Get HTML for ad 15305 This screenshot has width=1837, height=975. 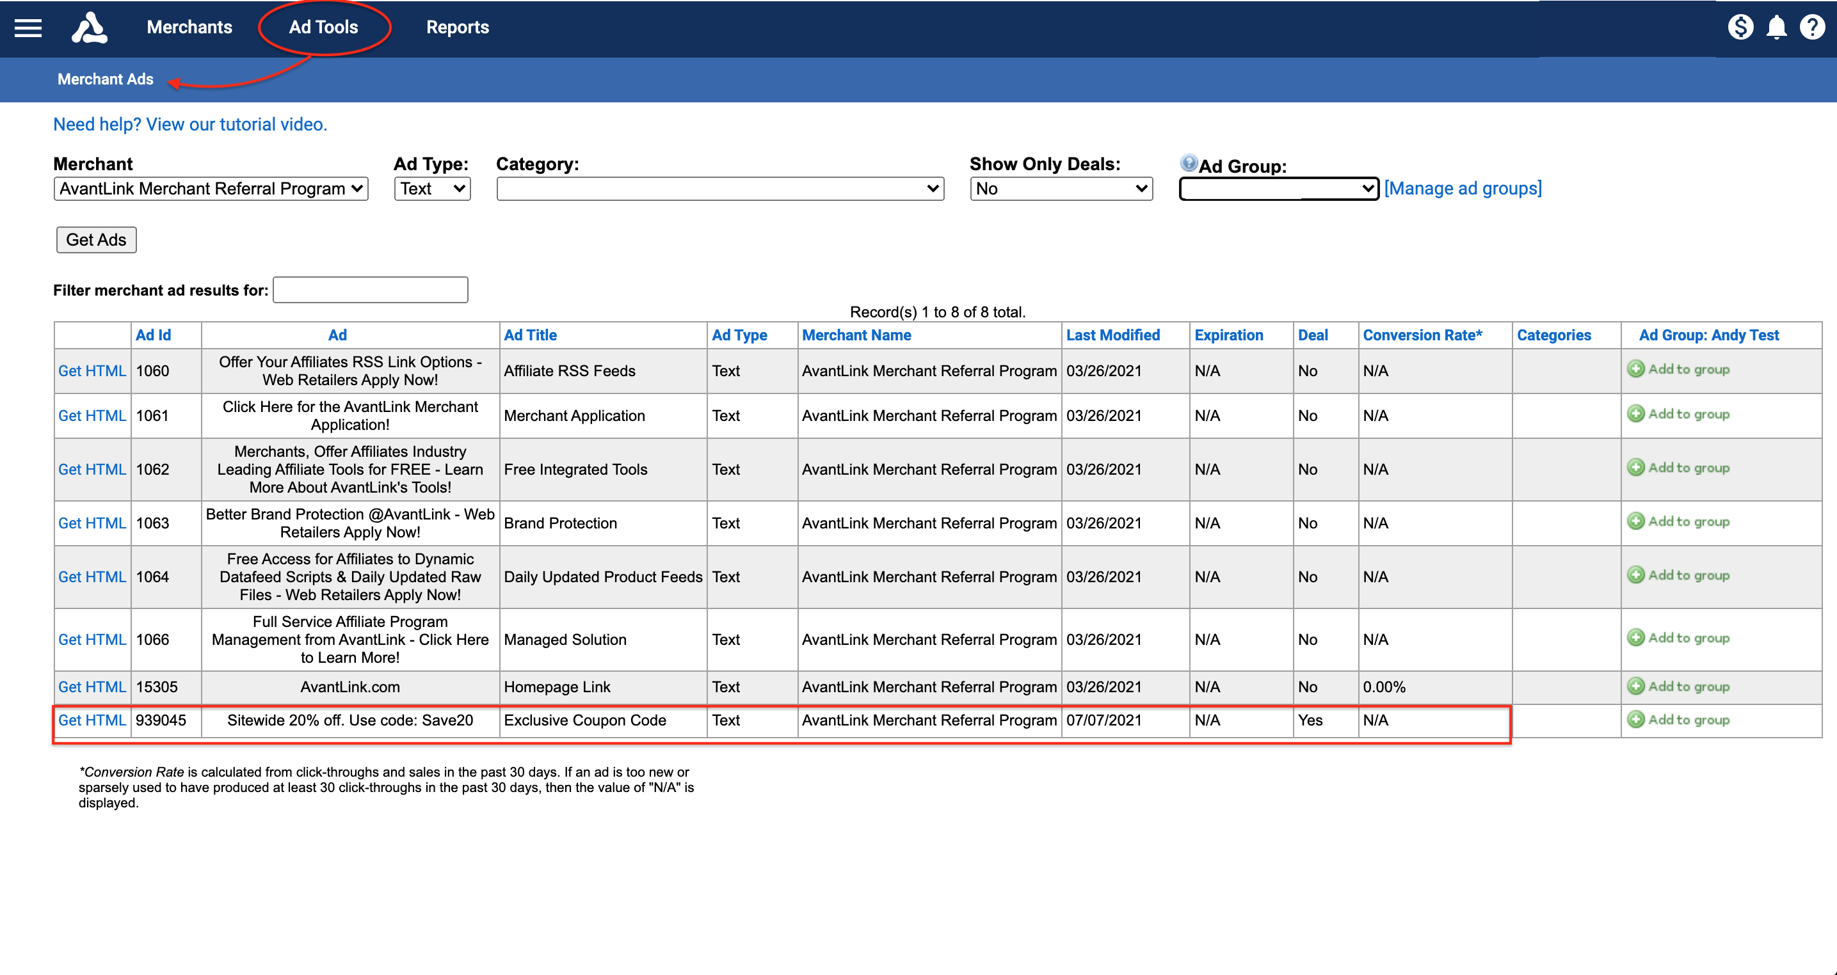coord(92,687)
